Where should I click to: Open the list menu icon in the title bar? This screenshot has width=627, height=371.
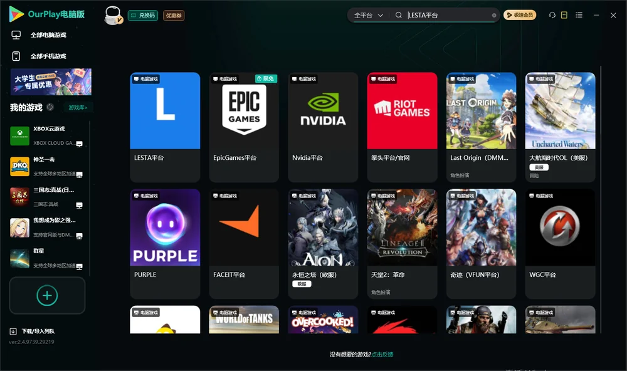(x=579, y=15)
